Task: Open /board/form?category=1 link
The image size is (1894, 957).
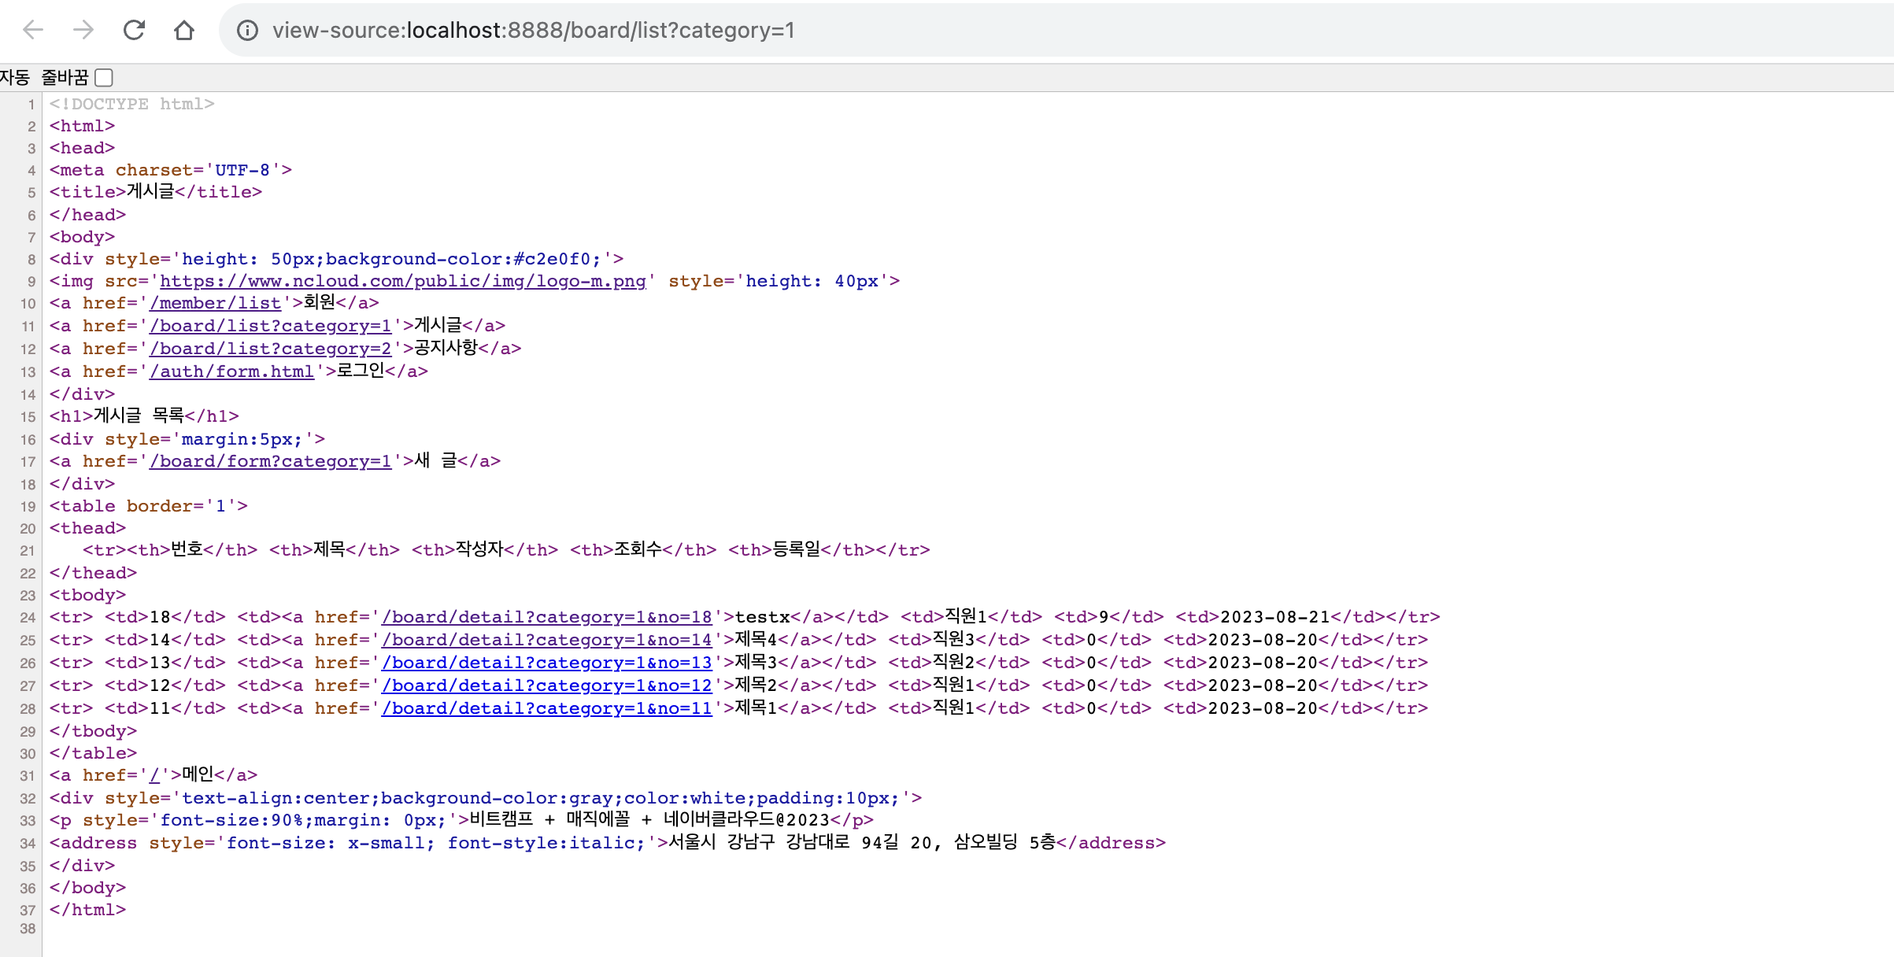Action: point(270,461)
